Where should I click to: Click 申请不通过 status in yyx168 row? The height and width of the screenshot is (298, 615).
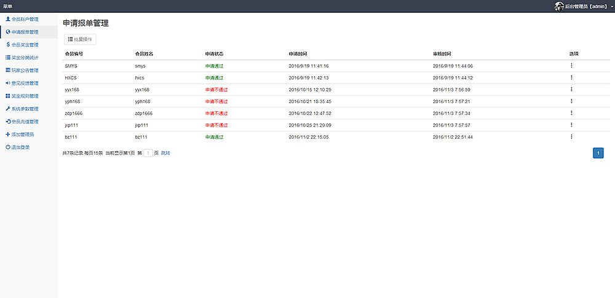click(x=216, y=90)
